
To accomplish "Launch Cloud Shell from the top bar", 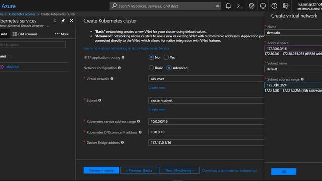I will (240, 6).
